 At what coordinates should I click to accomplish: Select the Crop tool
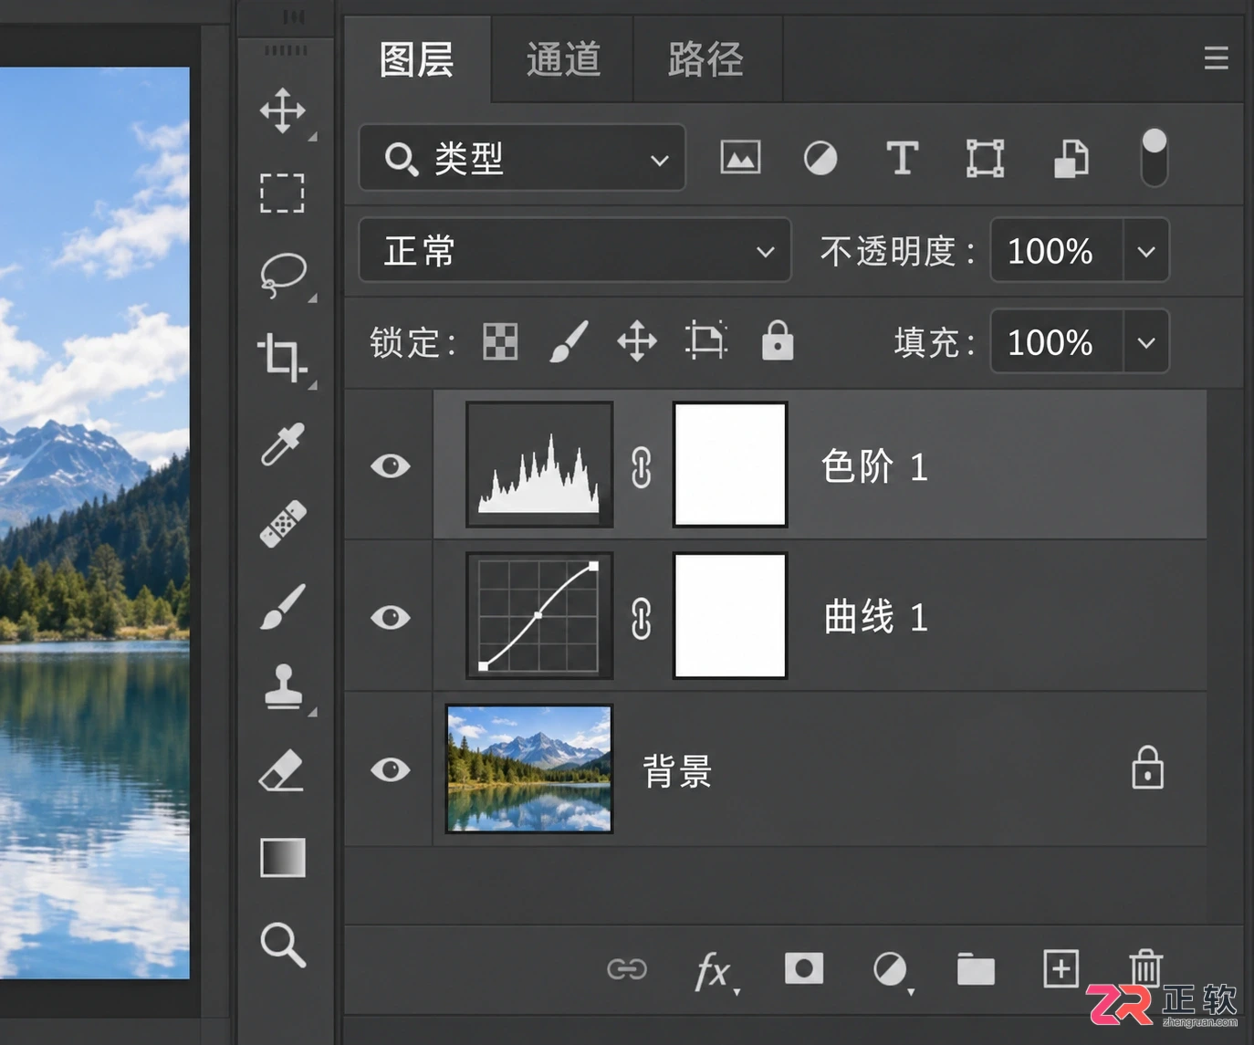point(281,357)
